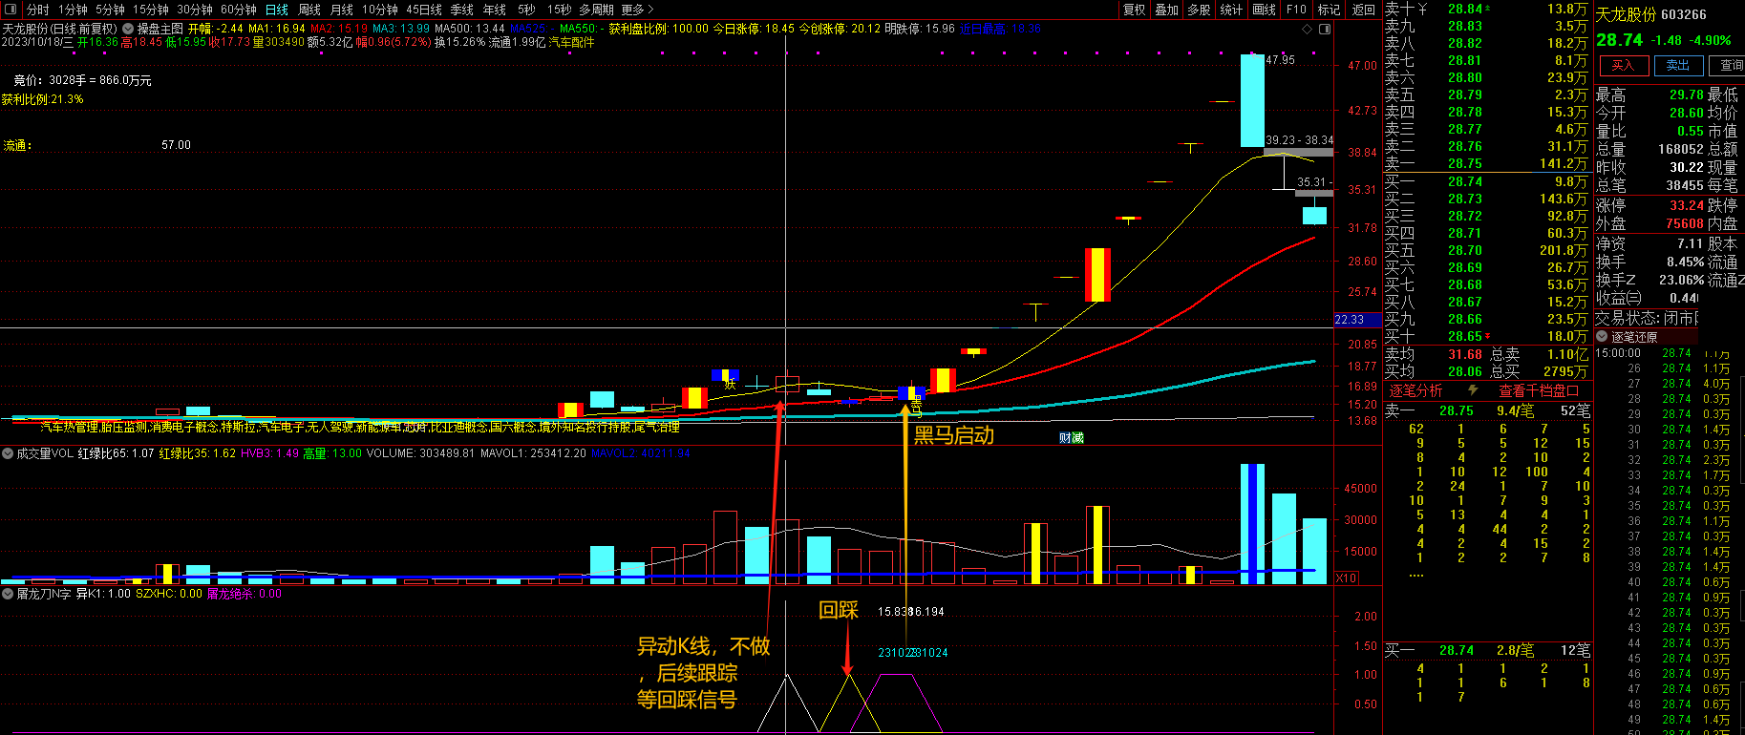Image resolution: width=1745 pixels, height=735 pixels.
Task: Click the lightning bolt icon near 逐笔分析
Action: (1473, 390)
